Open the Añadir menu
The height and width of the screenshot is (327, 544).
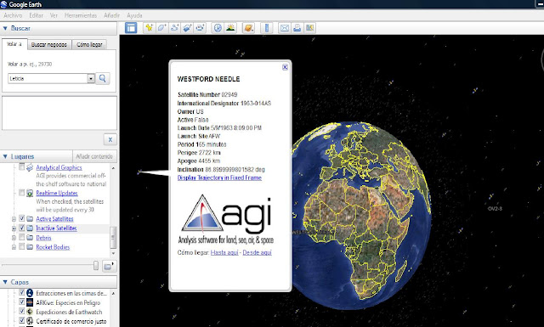(x=111, y=15)
